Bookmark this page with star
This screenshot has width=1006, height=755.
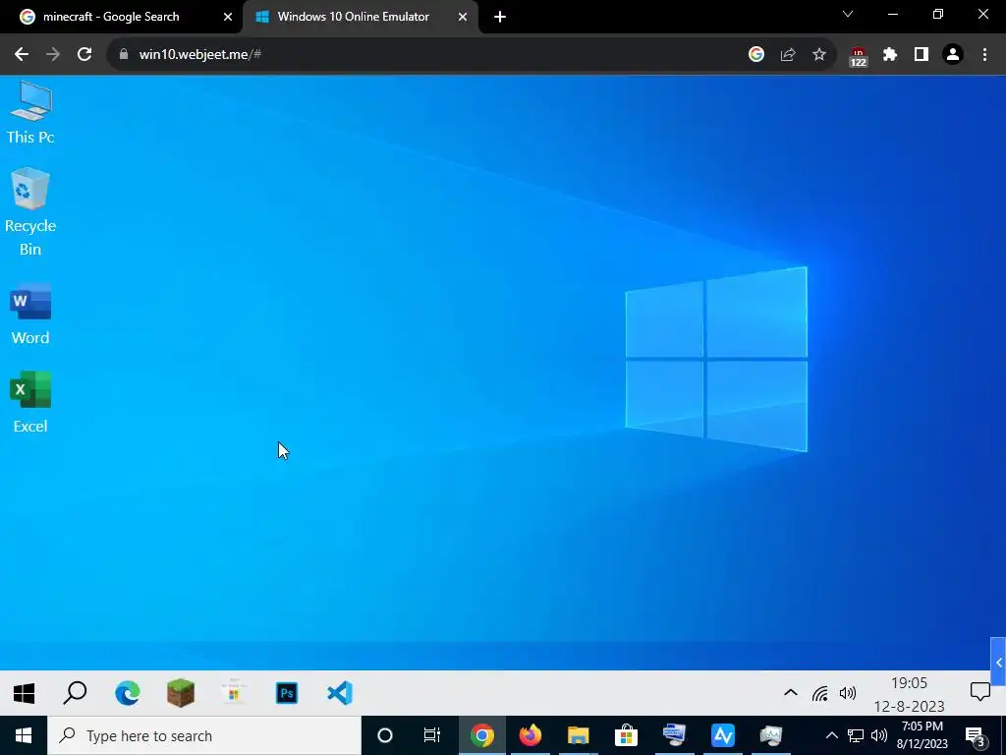pos(819,54)
